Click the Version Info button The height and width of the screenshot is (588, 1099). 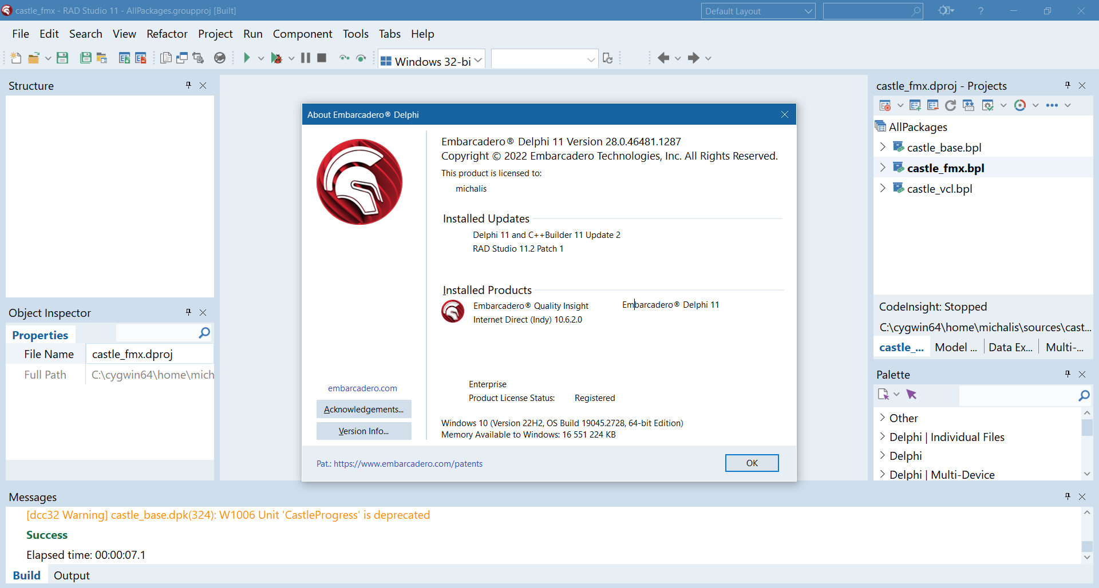click(363, 431)
